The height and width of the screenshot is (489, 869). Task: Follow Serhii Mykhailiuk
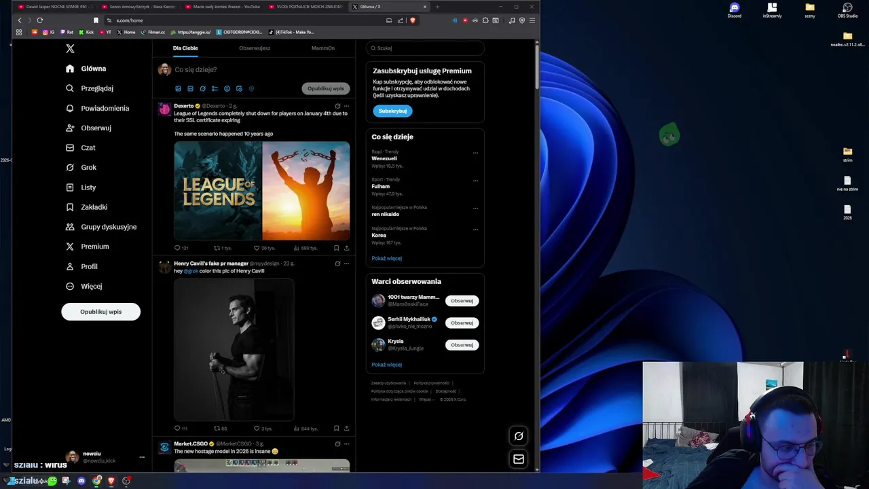[x=462, y=323]
